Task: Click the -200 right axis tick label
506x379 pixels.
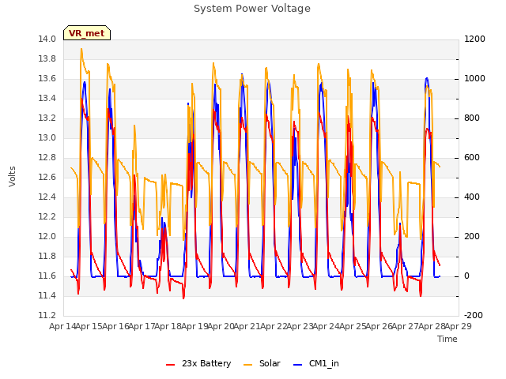Action: (x=474, y=316)
